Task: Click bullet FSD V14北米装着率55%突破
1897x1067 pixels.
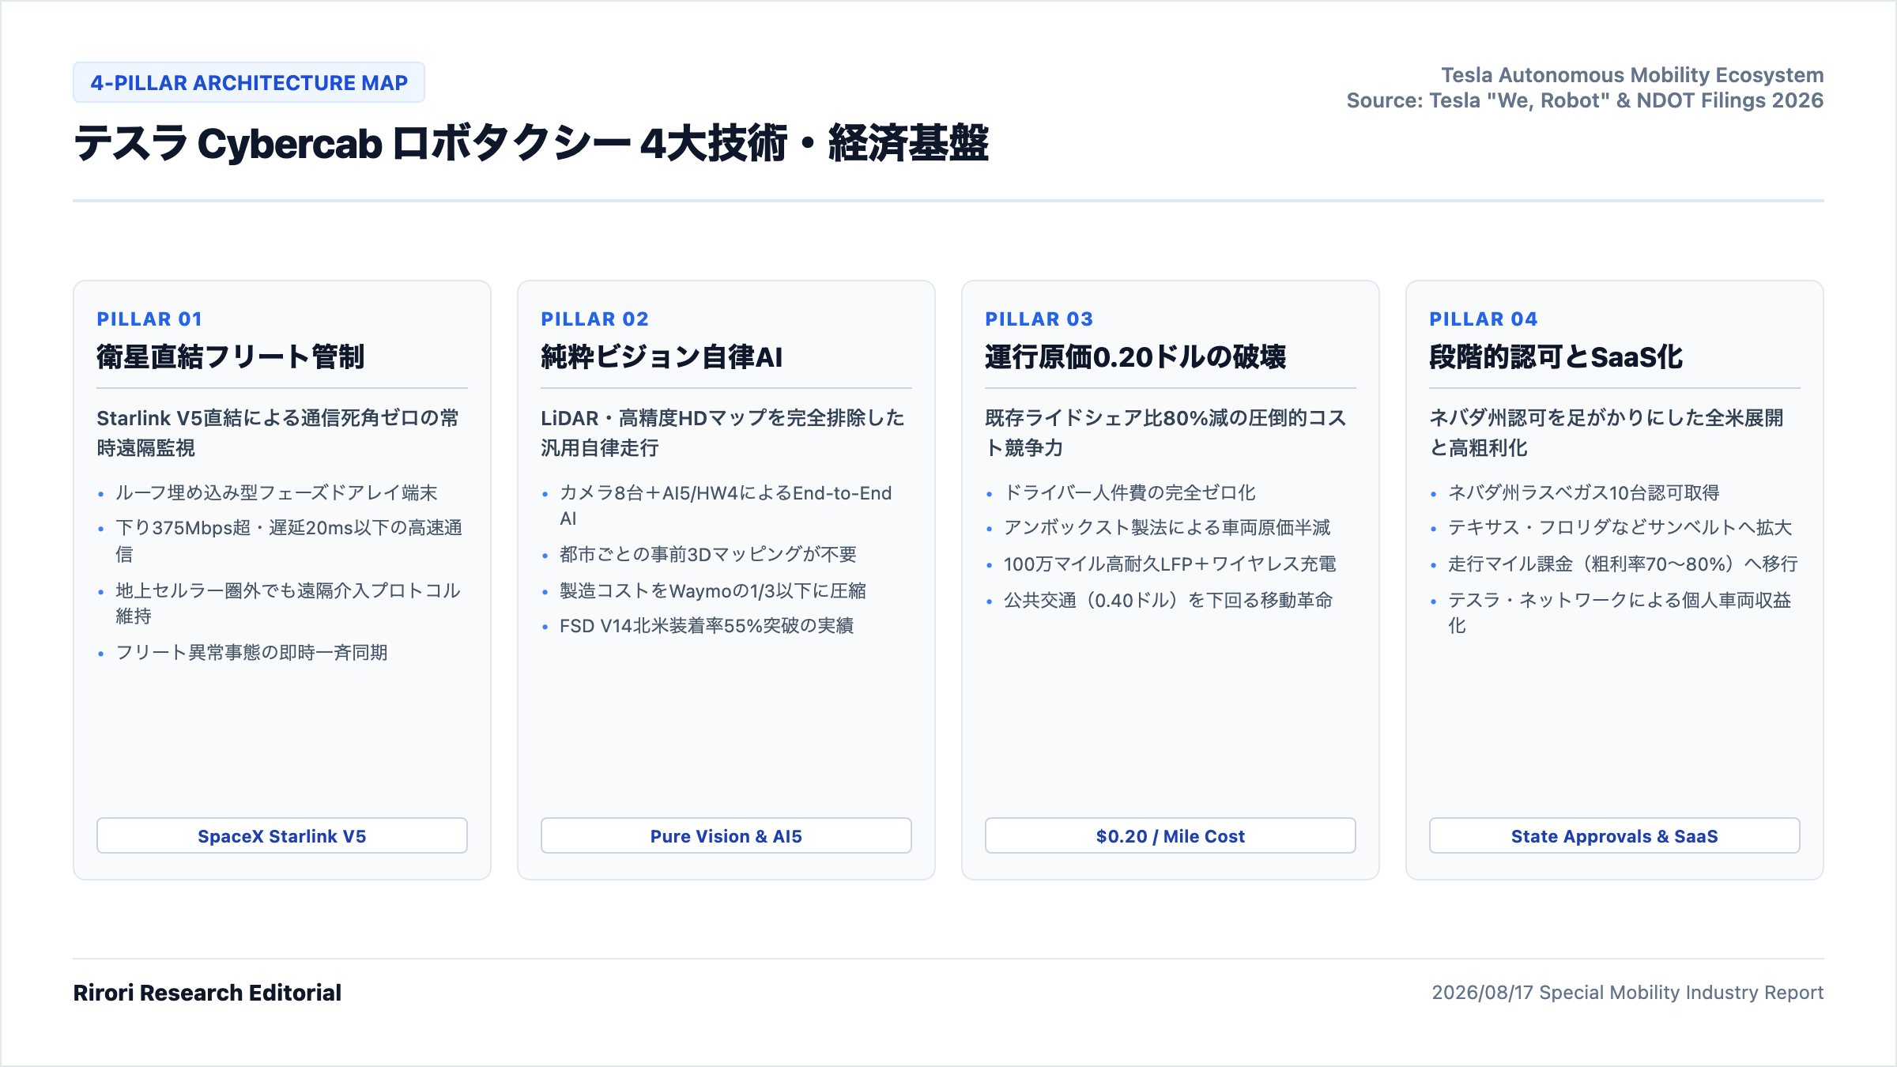Action: pyautogui.click(x=707, y=625)
